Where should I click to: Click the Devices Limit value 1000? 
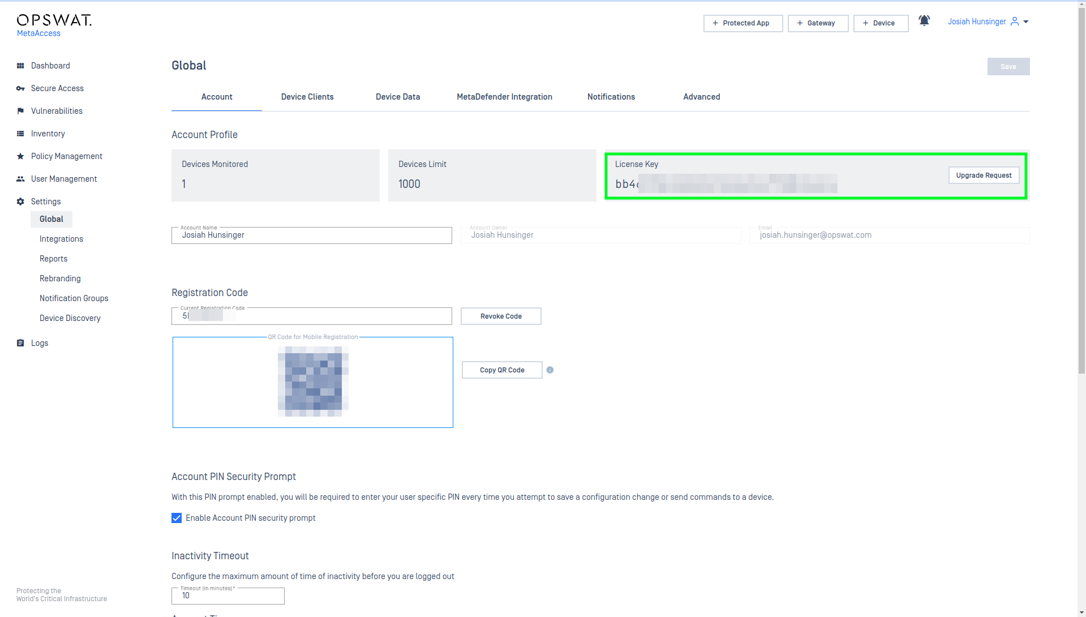(x=409, y=184)
